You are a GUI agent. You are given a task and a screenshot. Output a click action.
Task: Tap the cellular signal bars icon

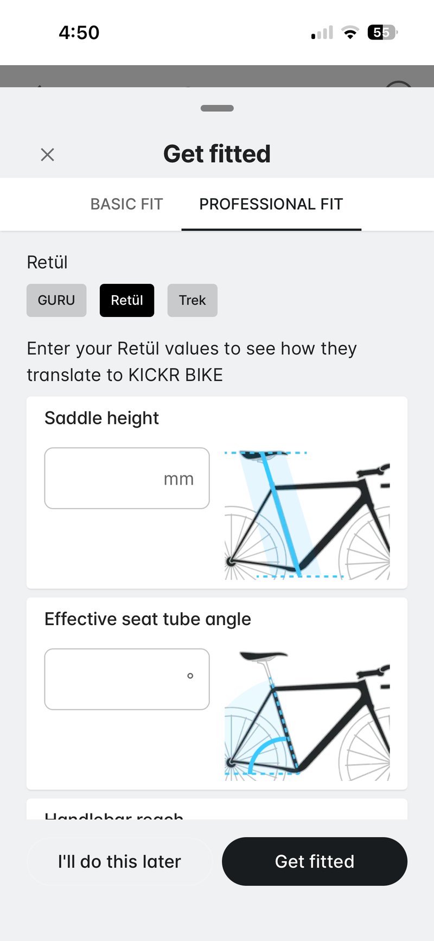(322, 33)
